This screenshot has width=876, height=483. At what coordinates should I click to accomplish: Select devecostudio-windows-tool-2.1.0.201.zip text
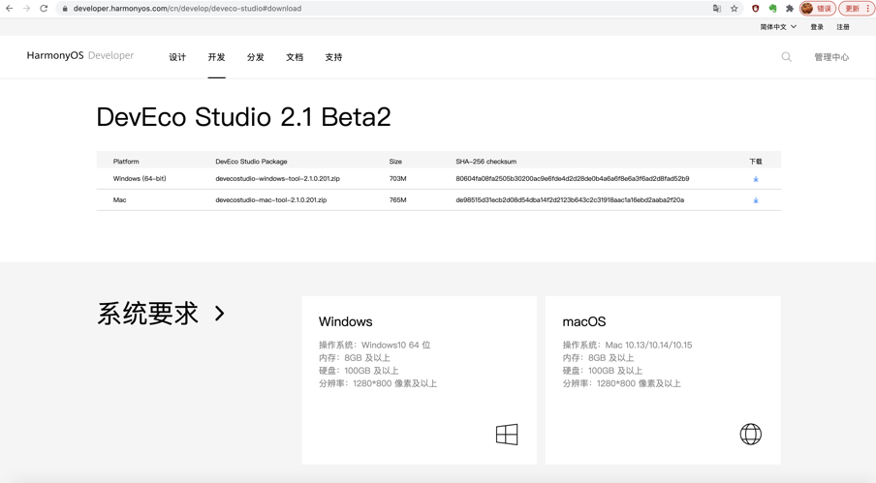click(278, 178)
